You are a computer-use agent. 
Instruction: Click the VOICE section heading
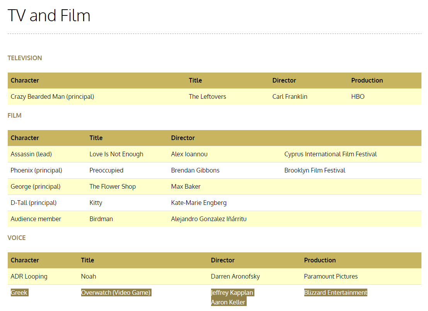tap(17, 238)
